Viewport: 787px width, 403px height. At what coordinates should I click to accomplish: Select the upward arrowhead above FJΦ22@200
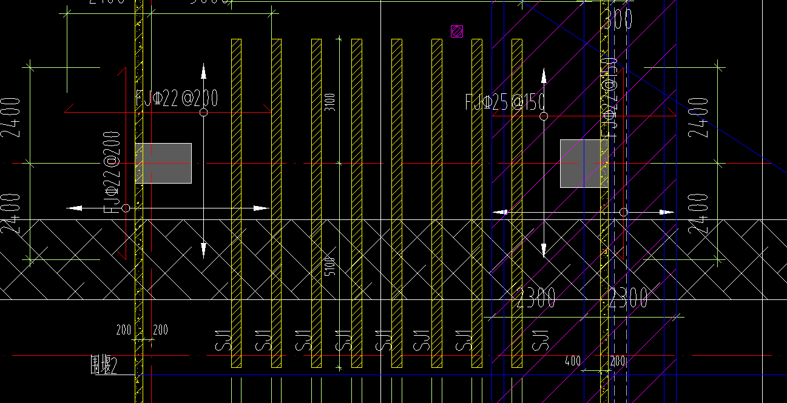point(203,71)
